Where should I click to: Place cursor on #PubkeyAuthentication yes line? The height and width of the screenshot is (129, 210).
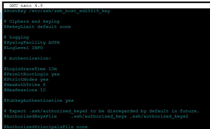click(x=39, y=100)
